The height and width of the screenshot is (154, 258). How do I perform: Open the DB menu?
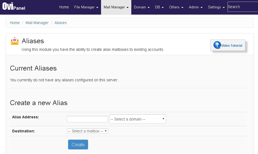click(159, 7)
